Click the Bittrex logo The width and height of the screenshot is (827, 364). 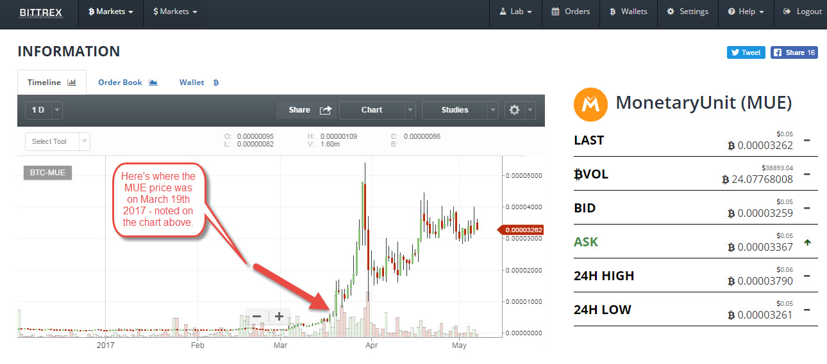(40, 12)
